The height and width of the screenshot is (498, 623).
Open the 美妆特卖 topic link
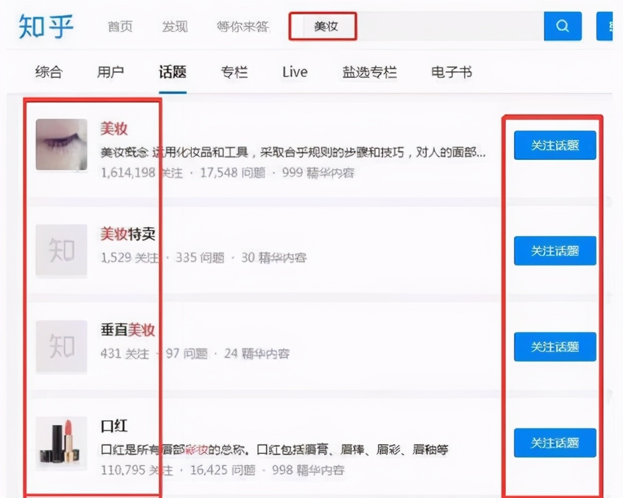[x=128, y=233]
